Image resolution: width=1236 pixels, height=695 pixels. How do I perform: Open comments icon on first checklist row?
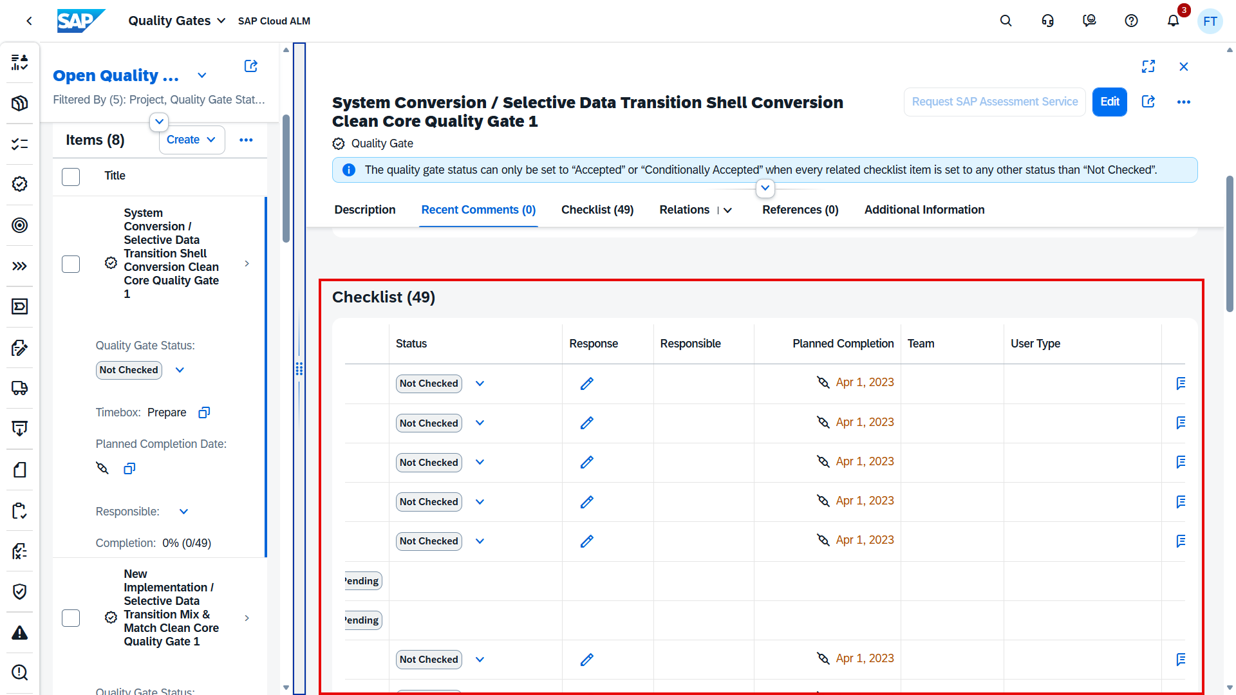pyautogui.click(x=1181, y=384)
